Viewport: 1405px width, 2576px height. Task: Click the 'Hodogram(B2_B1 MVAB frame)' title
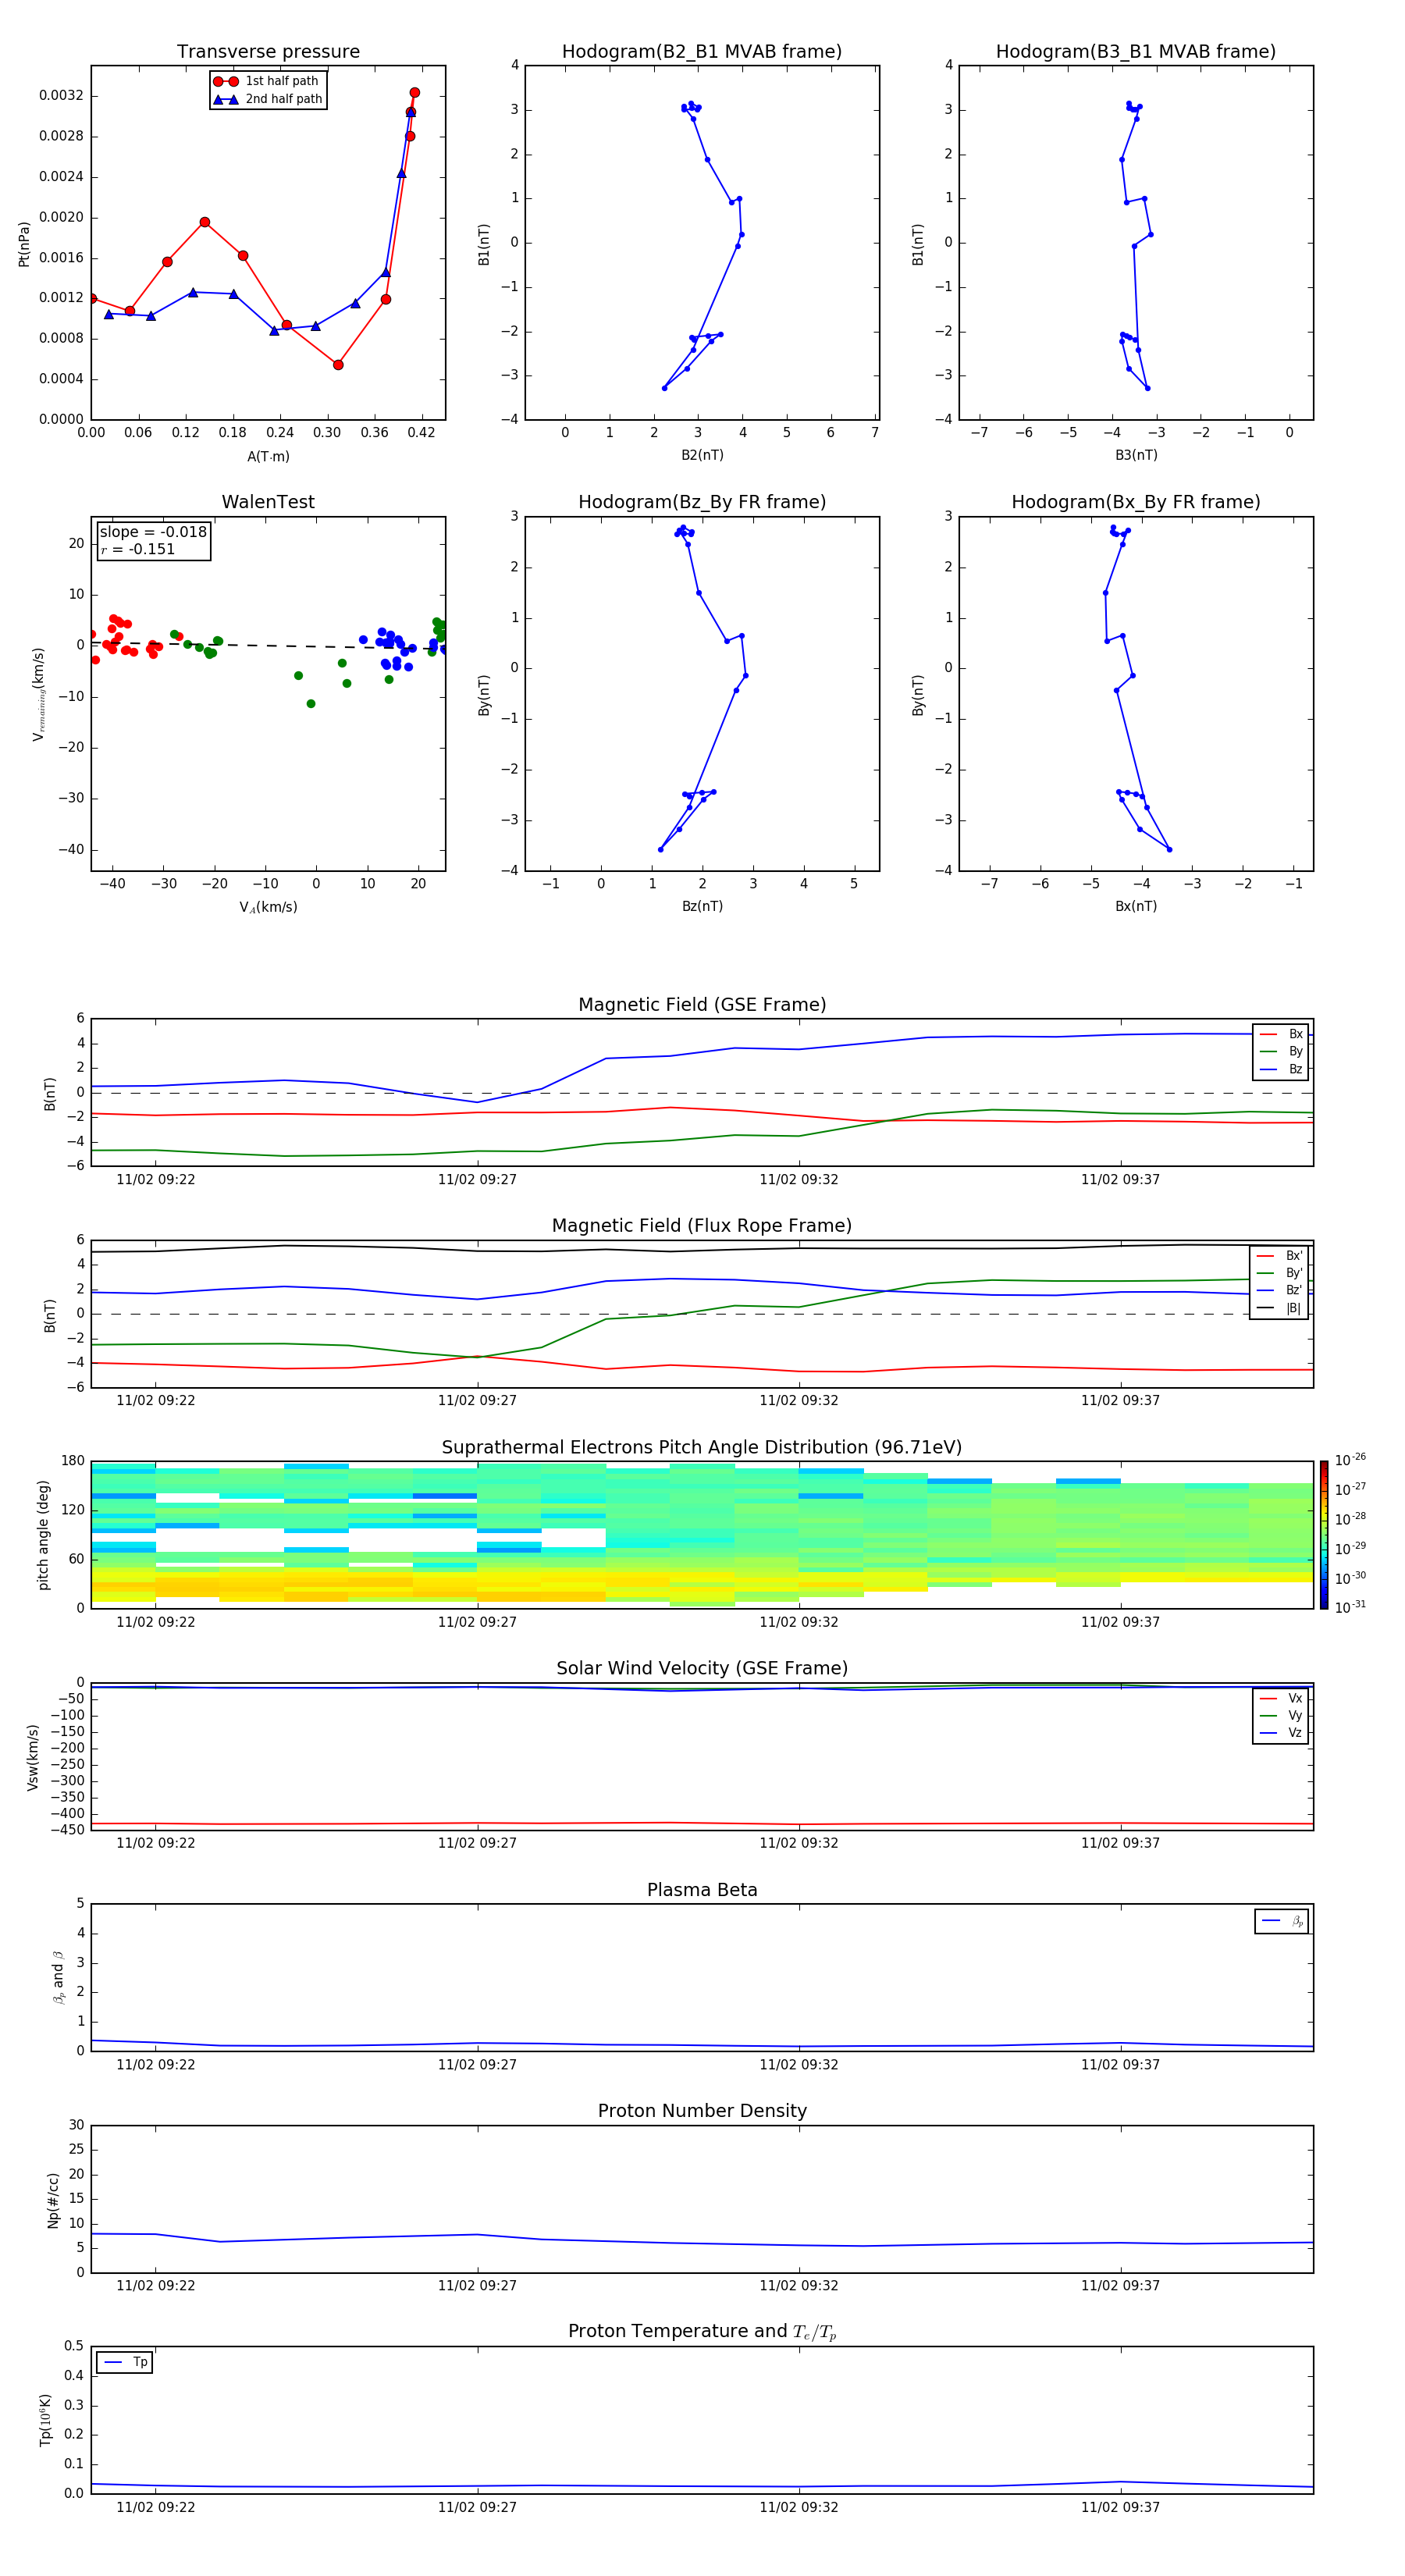click(702, 52)
